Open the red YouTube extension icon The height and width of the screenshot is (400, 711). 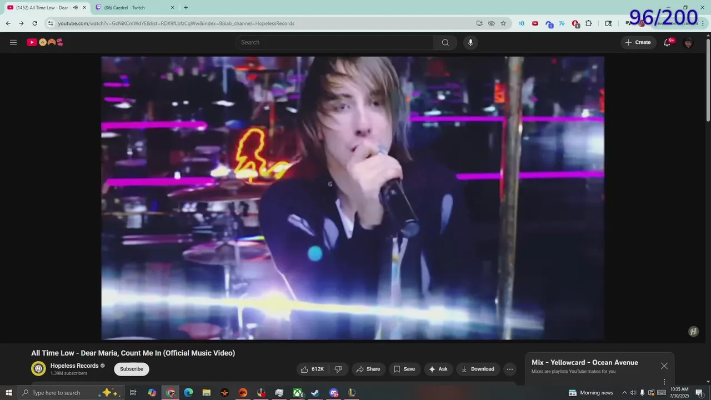pos(535,23)
